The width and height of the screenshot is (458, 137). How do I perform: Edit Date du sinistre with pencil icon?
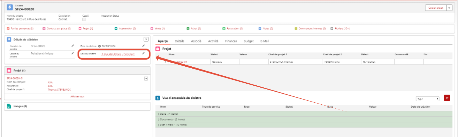point(143,46)
